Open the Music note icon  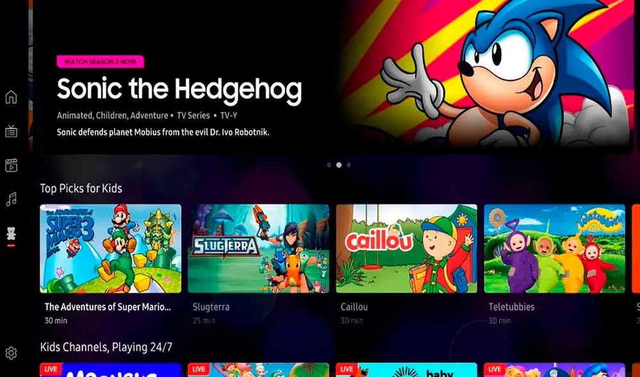(11, 199)
